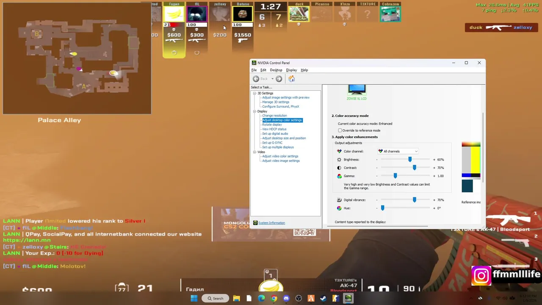Open Set up multiple displays

point(278,147)
